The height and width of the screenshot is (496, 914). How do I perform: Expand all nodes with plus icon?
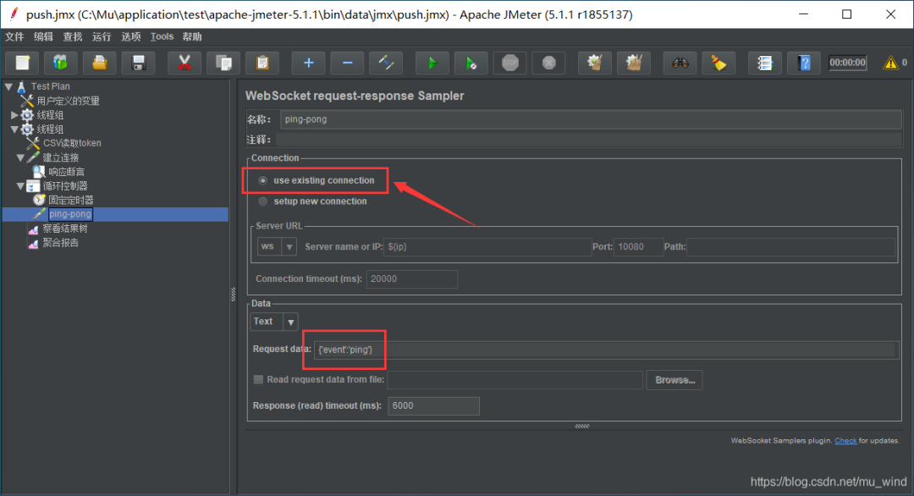click(x=308, y=63)
